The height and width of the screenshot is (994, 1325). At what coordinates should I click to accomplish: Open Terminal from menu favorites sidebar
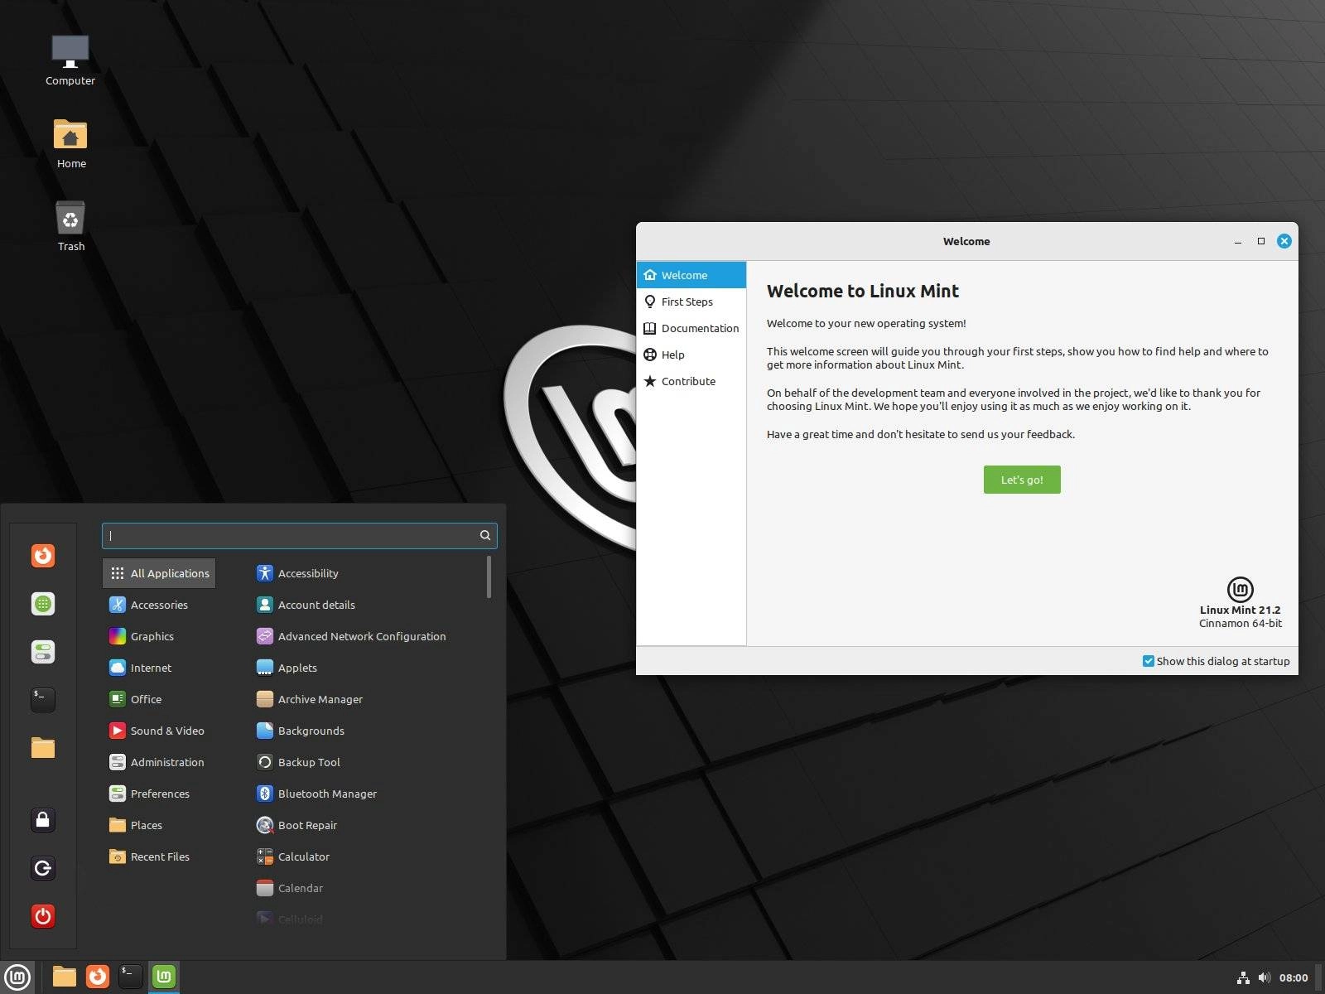pos(43,700)
